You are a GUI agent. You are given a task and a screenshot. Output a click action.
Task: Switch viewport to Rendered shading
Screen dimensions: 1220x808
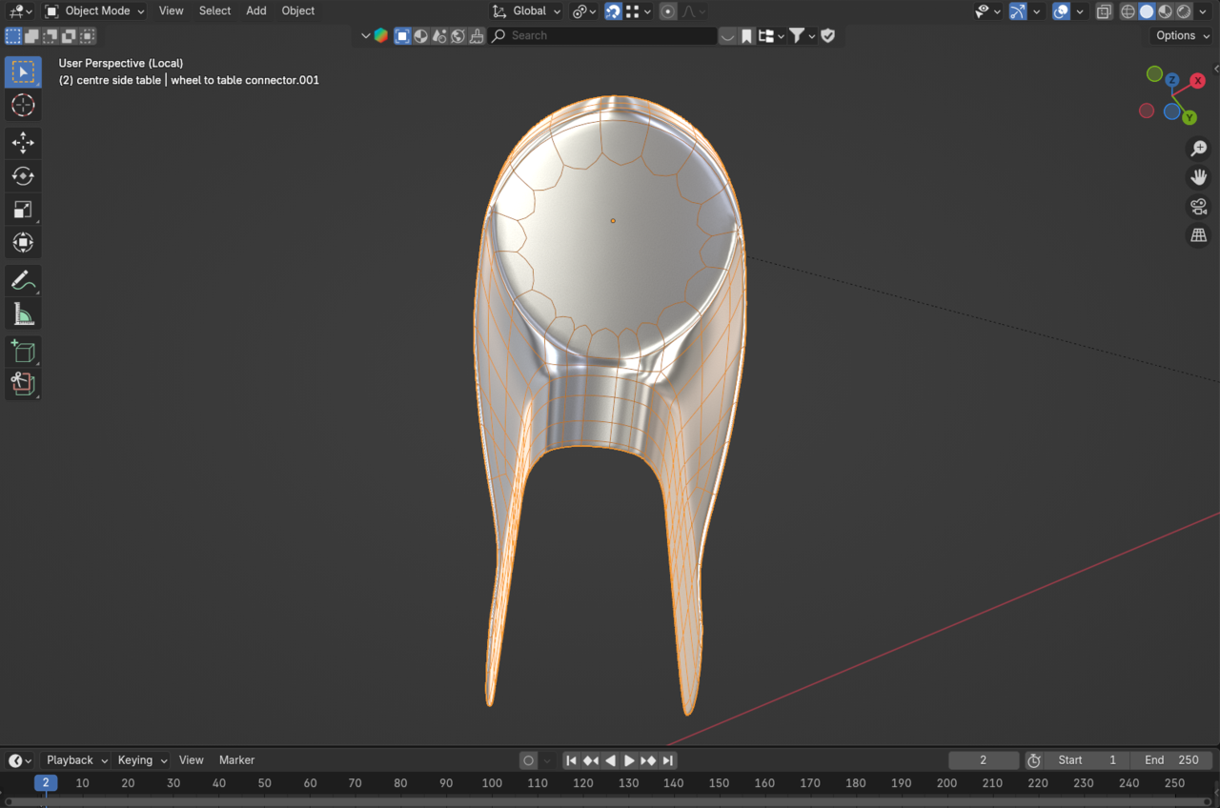(1183, 10)
